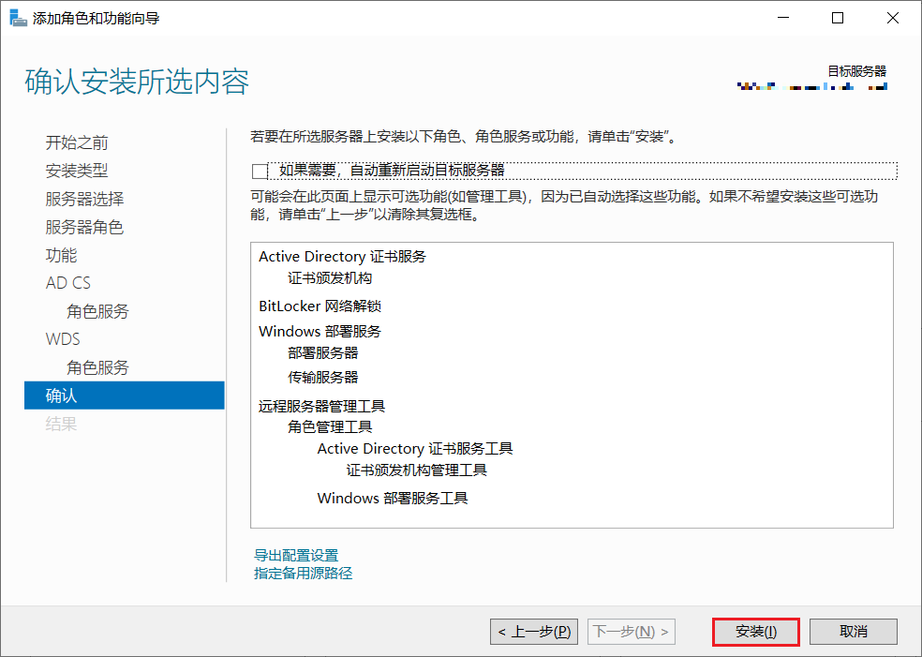
Task: Select the 功能 step in the sidebar
Action: pyautogui.click(x=61, y=255)
